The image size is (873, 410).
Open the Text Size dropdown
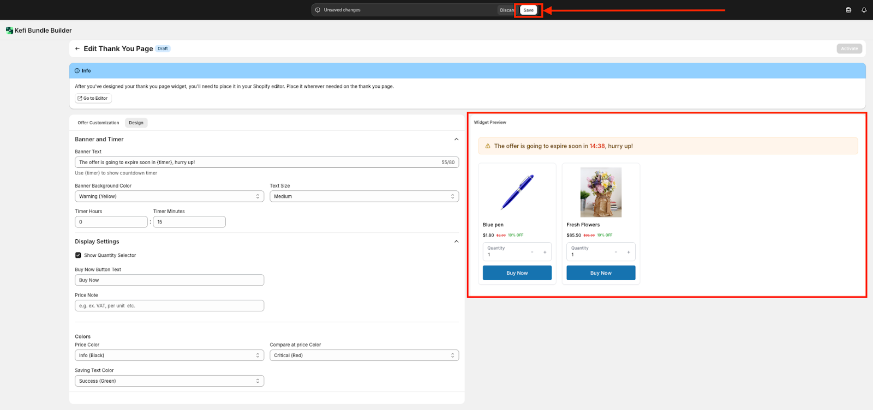364,196
